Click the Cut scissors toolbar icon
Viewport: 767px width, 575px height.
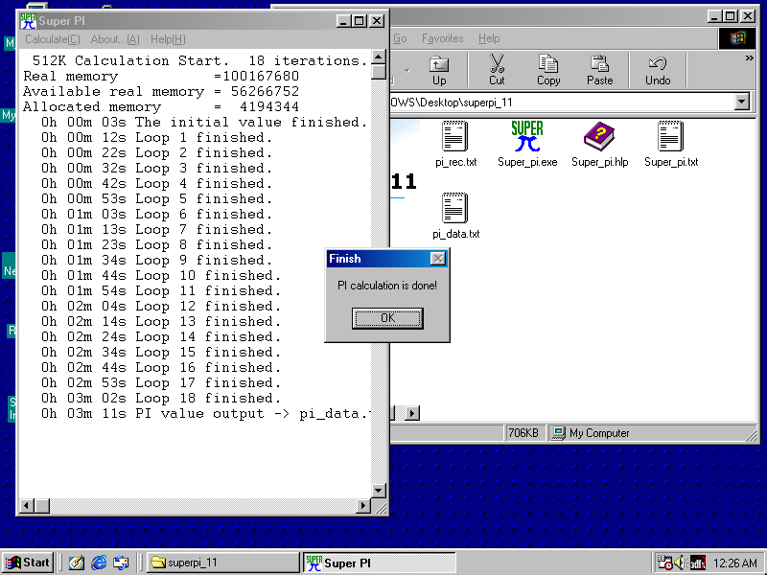coord(497,70)
